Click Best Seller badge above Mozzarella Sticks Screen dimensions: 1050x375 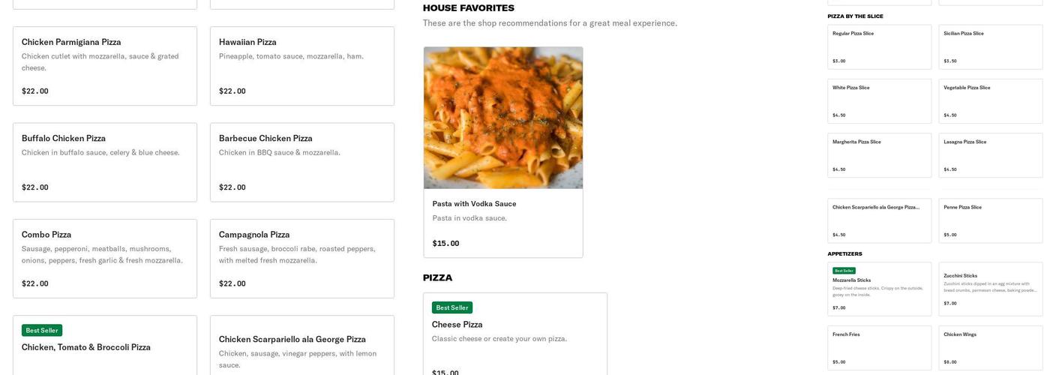[x=844, y=271]
